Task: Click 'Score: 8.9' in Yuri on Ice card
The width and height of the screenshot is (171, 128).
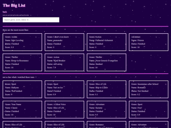Action: [52, 94]
